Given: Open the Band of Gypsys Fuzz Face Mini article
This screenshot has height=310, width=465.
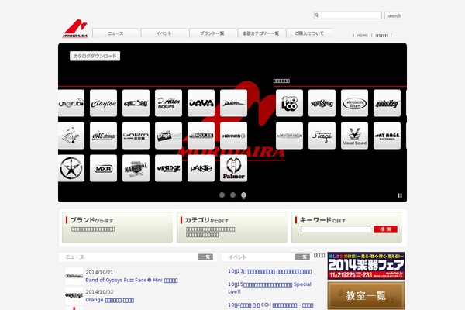Looking at the screenshot, I should pyautogui.click(x=132, y=280).
